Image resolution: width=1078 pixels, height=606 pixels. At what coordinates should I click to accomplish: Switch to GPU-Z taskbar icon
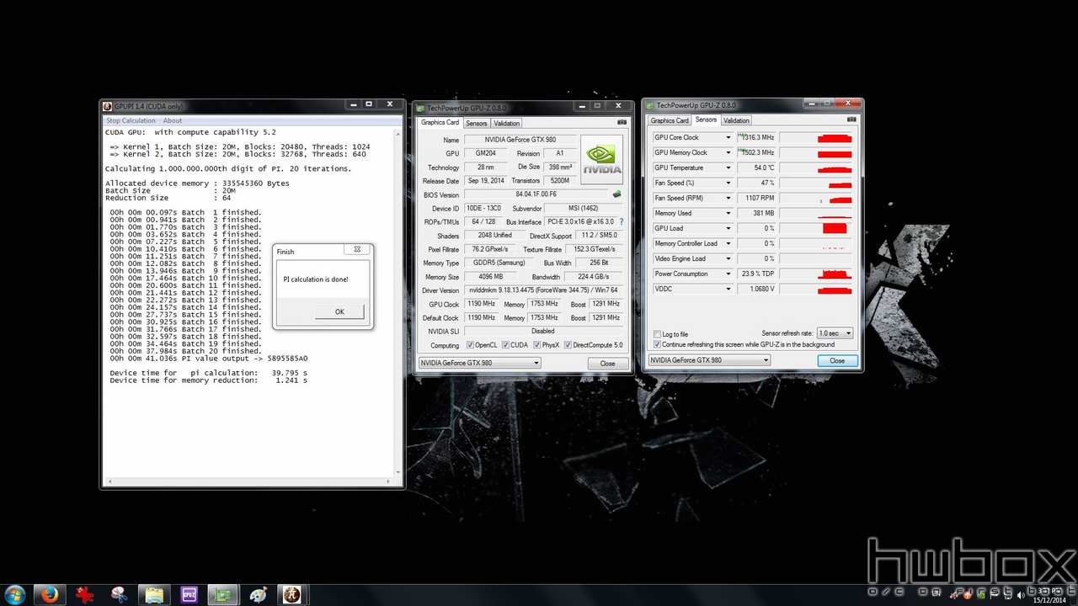[223, 594]
